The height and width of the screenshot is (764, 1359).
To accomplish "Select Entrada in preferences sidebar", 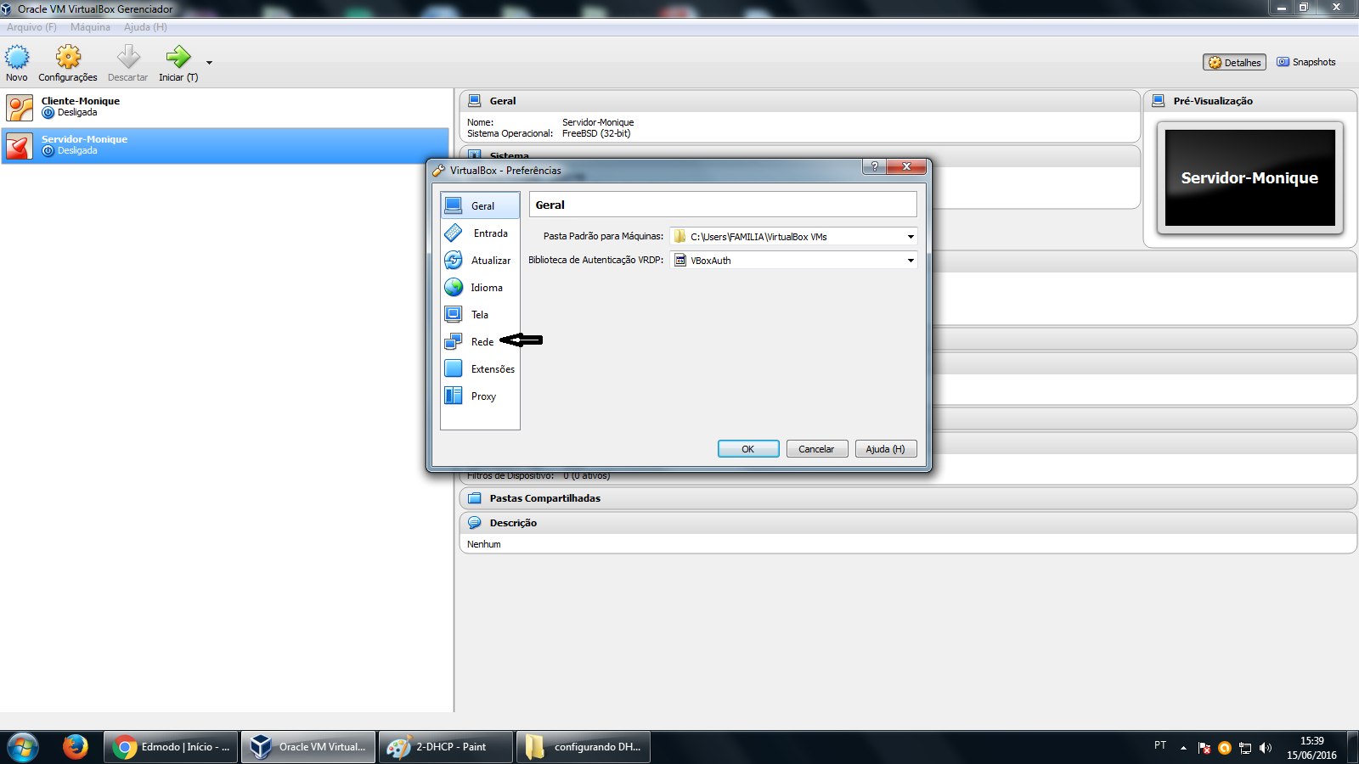I will [480, 233].
